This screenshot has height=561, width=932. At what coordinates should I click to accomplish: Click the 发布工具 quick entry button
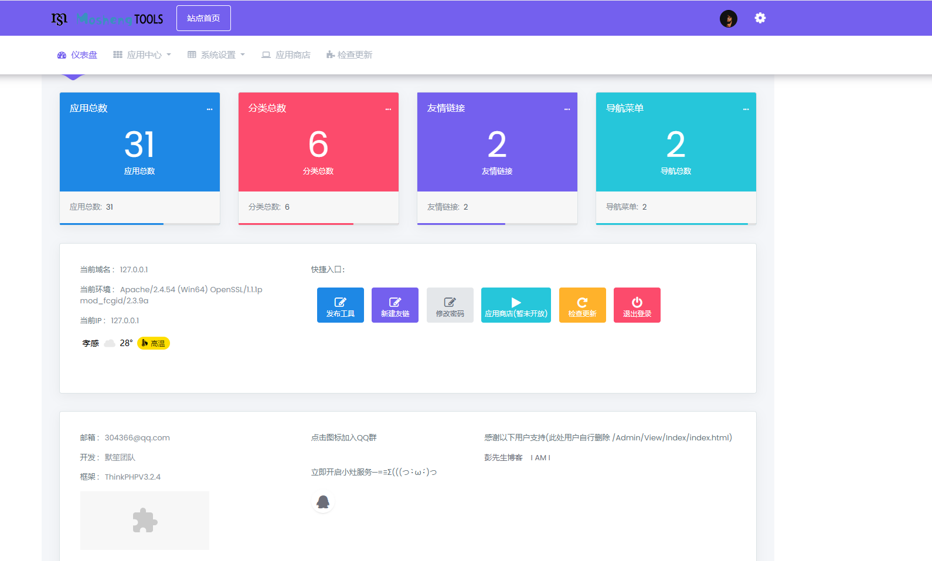point(341,305)
